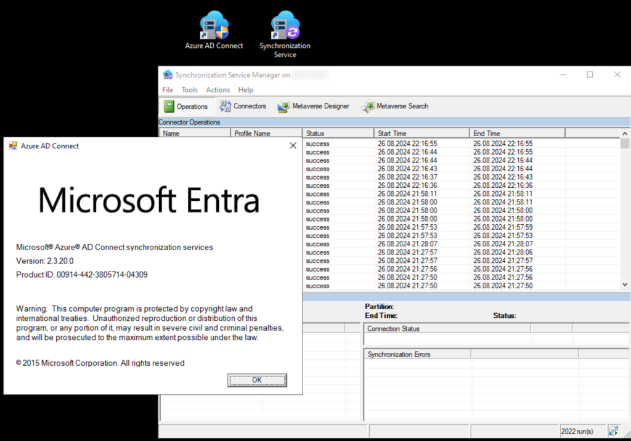The width and height of the screenshot is (631, 441).
Task: Open the Actions menu
Action: (218, 90)
